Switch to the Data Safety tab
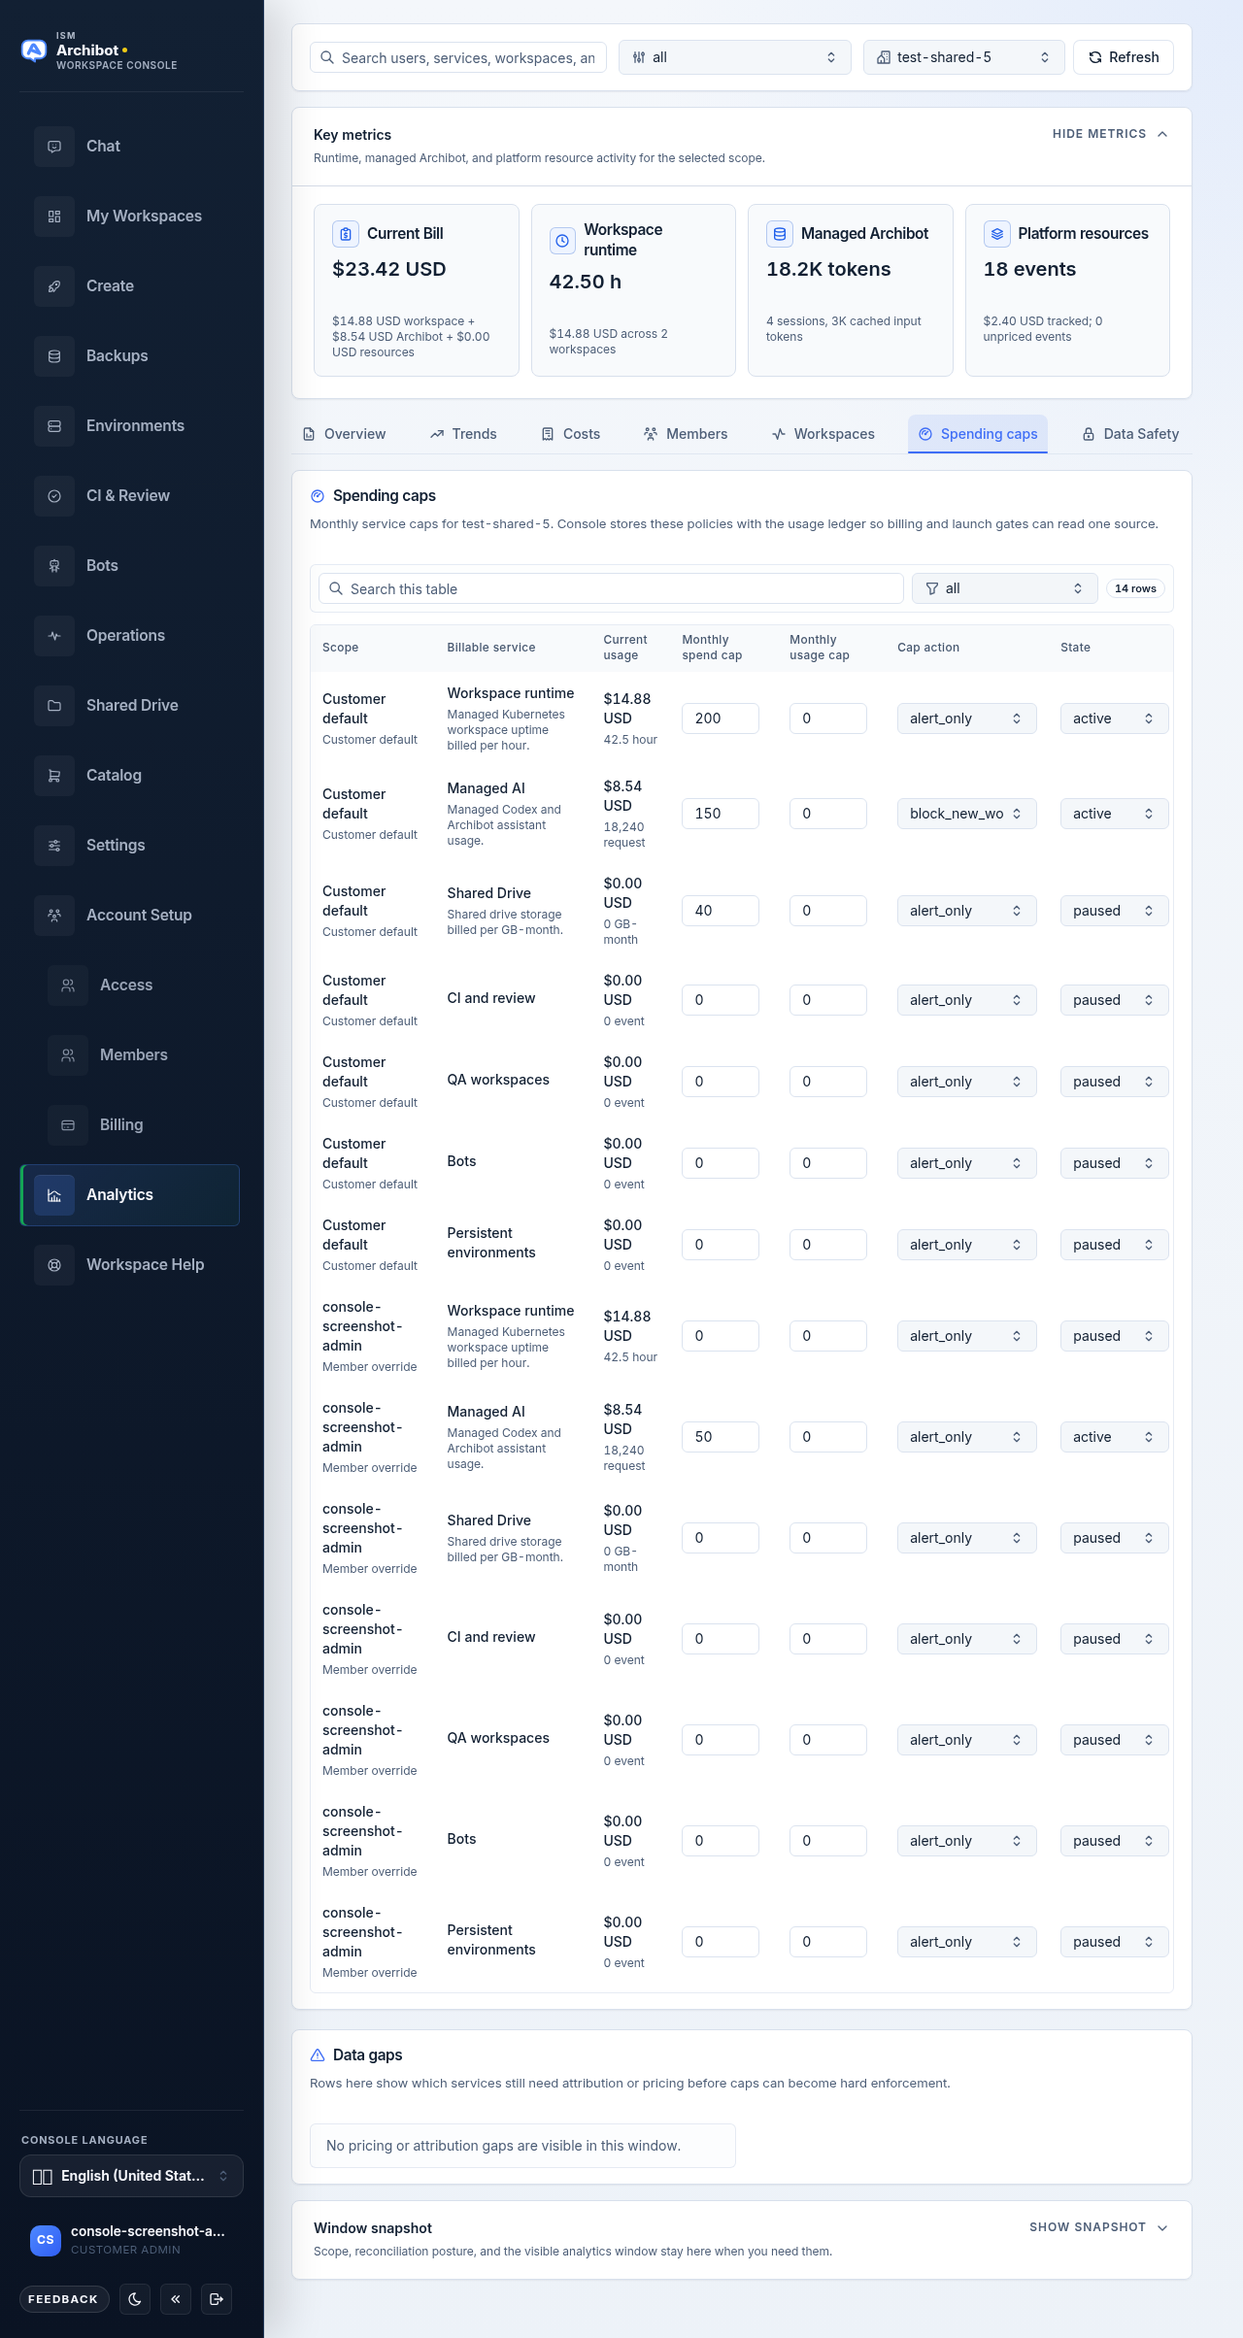The width and height of the screenshot is (1243, 2338). click(x=1130, y=434)
